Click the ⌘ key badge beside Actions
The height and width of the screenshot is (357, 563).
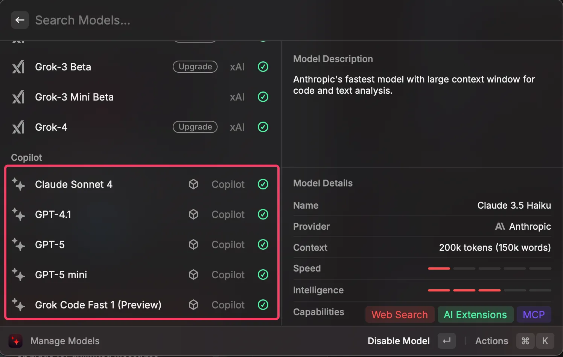(525, 341)
